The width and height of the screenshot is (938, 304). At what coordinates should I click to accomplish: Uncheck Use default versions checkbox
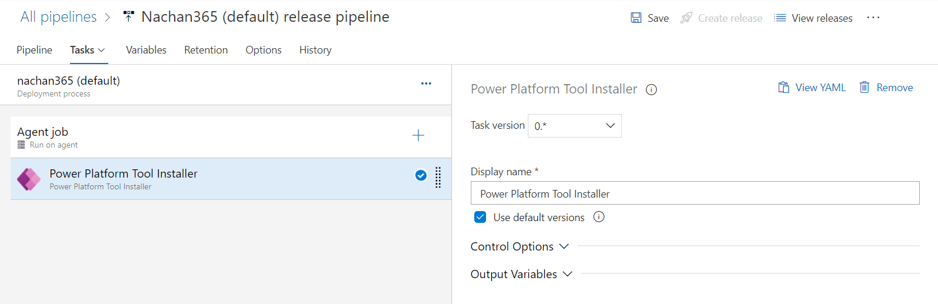tap(480, 217)
